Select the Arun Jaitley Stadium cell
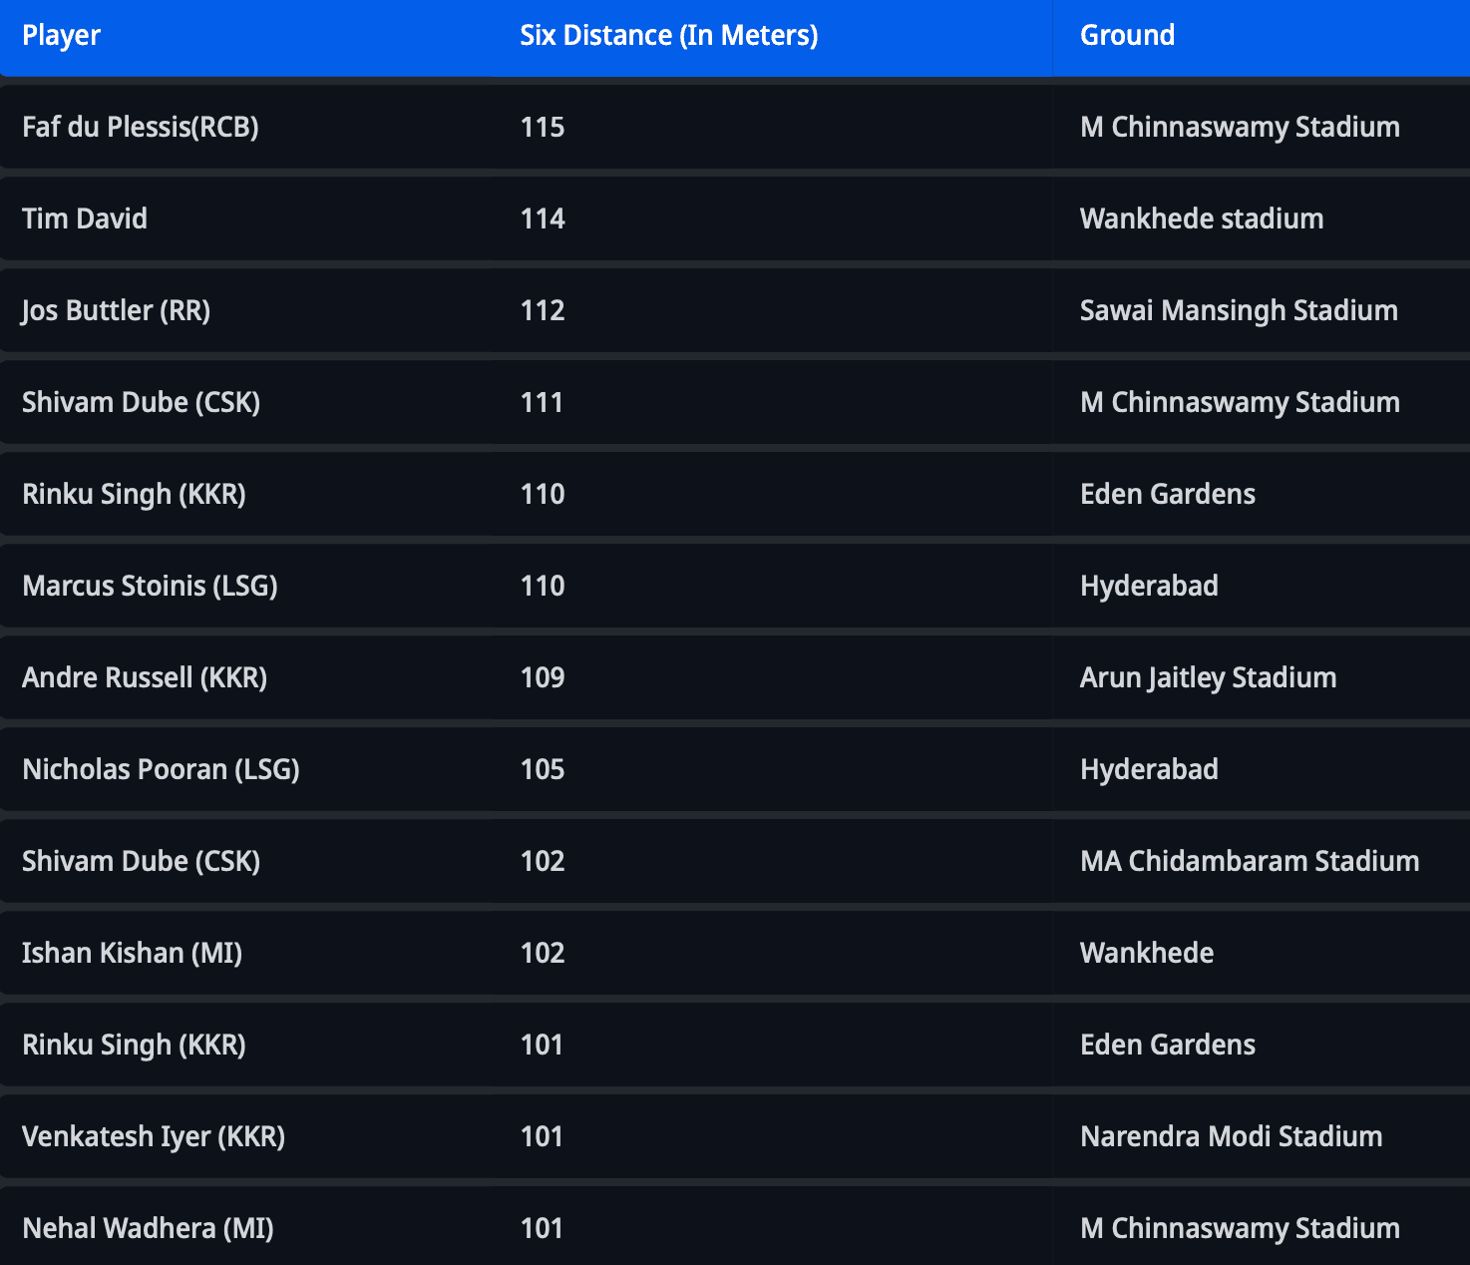 click(1208, 678)
